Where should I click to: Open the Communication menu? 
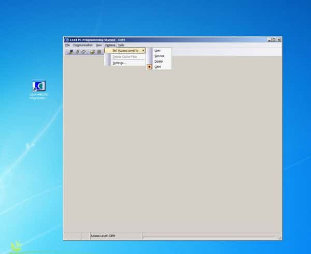pyautogui.click(x=83, y=45)
